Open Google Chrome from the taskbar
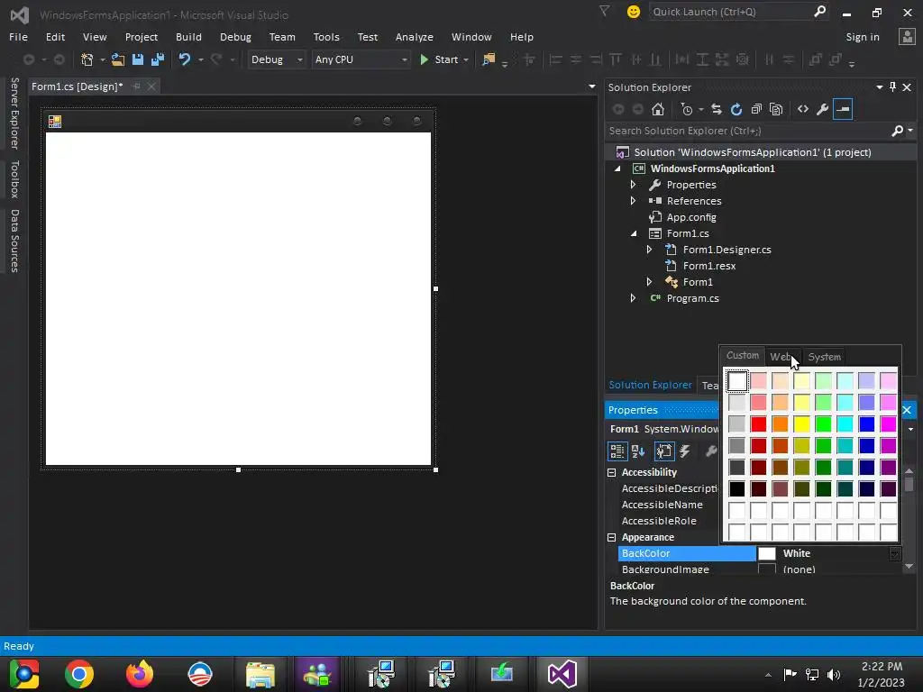923x692 pixels. tap(79, 674)
